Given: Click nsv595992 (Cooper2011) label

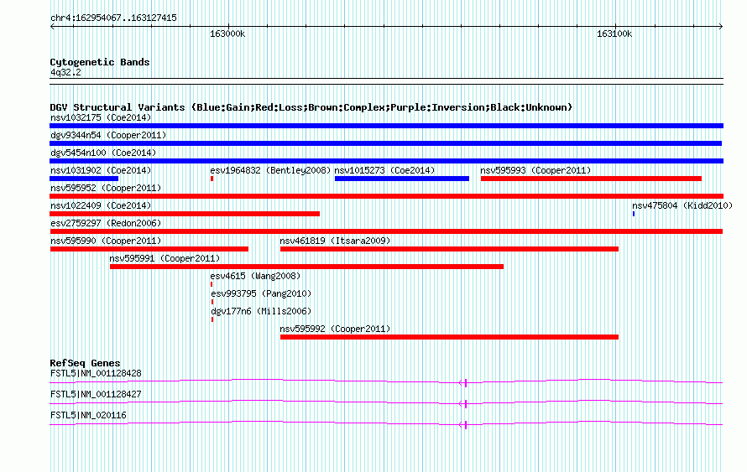Looking at the screenshot, I should click(x=335, y=329).
